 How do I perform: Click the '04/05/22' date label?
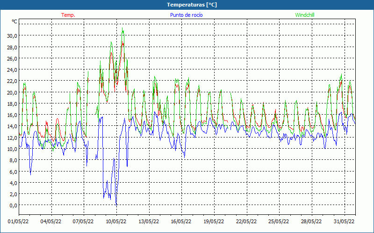(51, 221)
